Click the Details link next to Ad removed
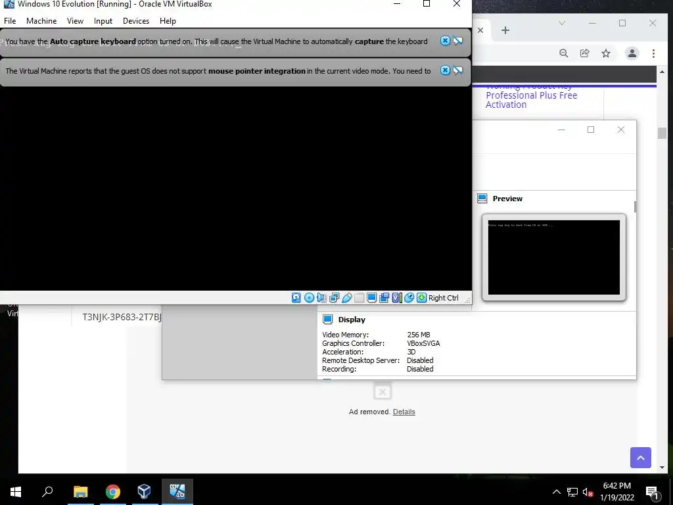Viewport: 673px width, 505px height. (404, 412)
